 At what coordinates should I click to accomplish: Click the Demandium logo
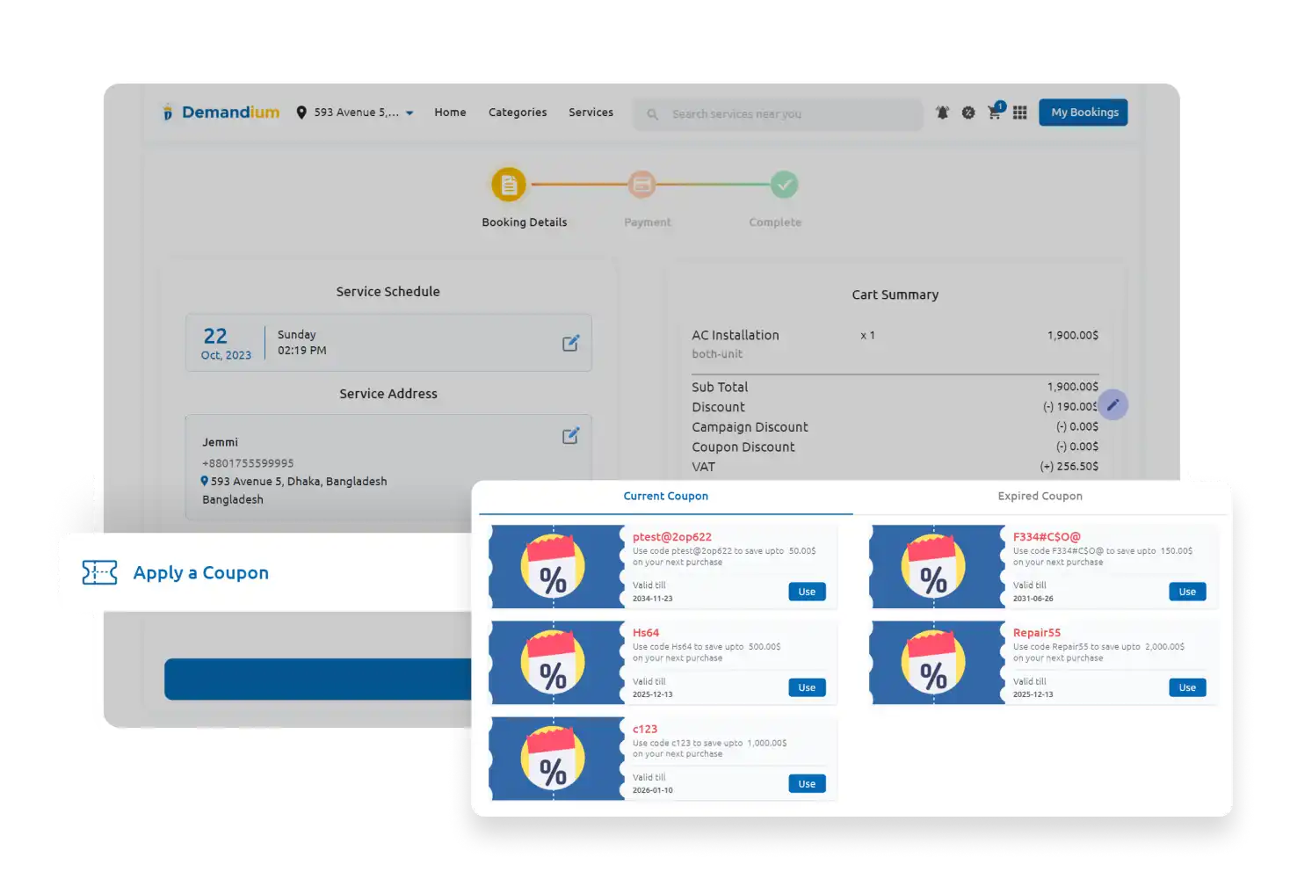[x=221, y=113]
